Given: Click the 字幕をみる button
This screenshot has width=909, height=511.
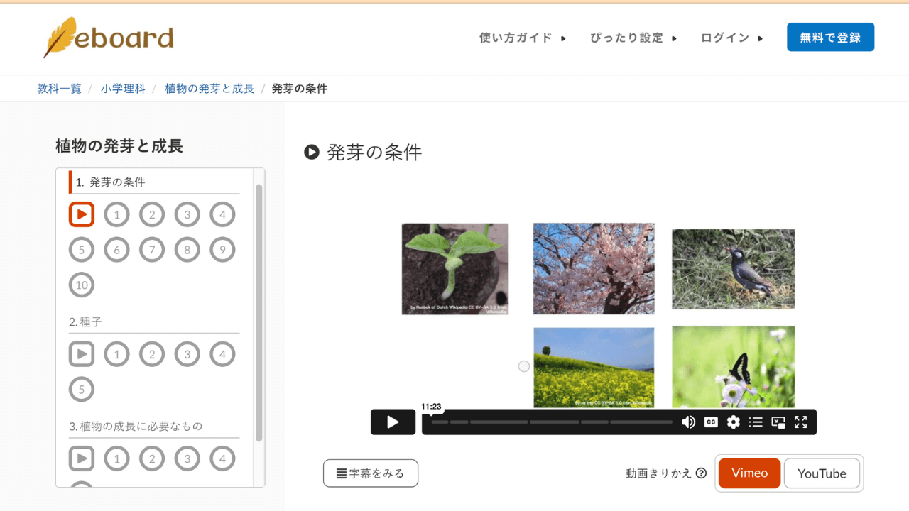Looking at the screenshot, I should [371, 473].
